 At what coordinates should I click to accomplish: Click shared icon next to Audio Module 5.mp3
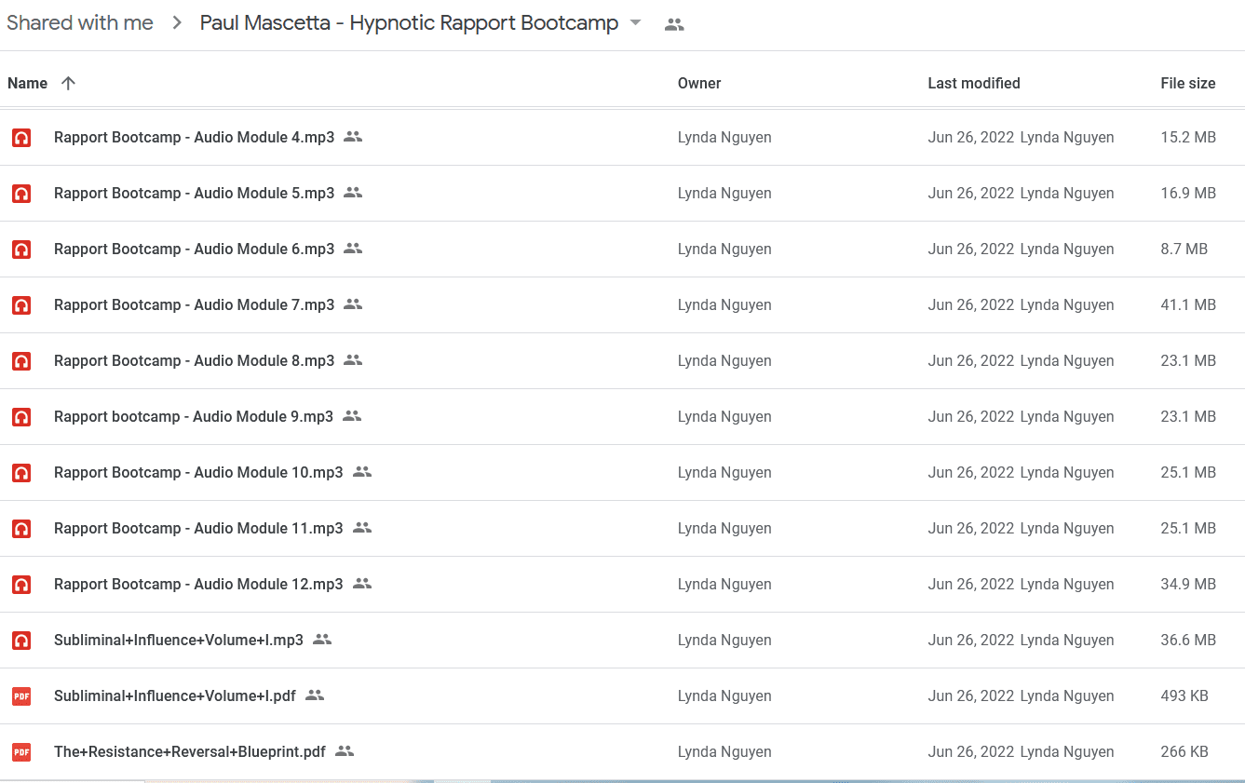(x=353, y=192)
